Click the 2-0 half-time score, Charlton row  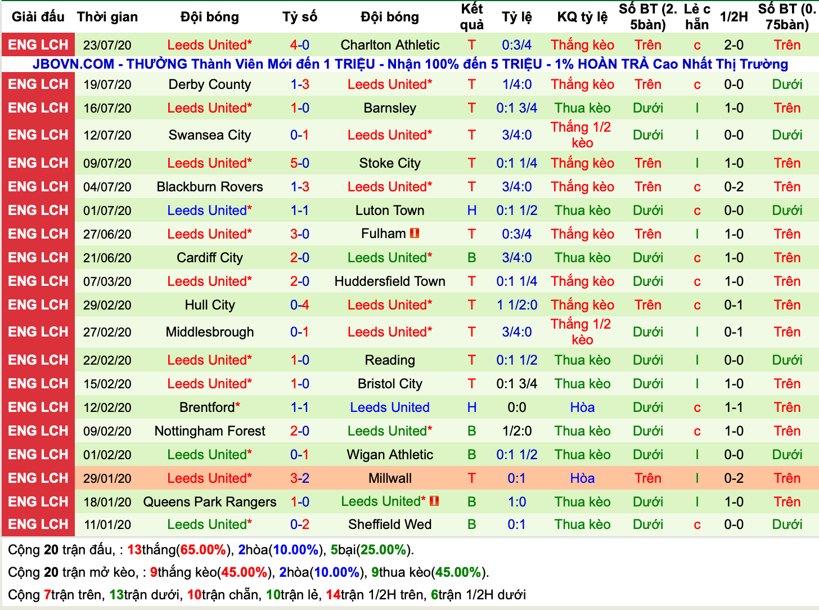734,45
